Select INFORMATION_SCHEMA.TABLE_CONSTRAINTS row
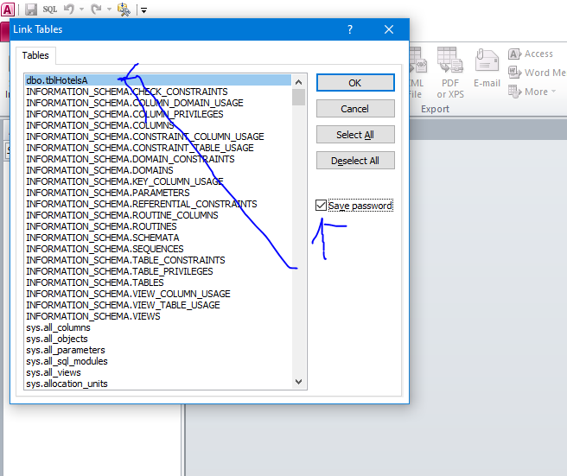Viewport: 567px width, 476px height. pos(158,260)
